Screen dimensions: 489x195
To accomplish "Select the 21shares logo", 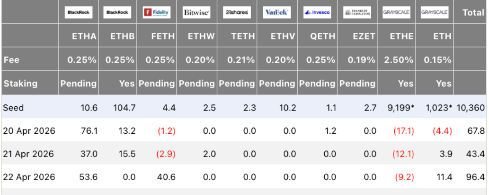I will (237, 12).
